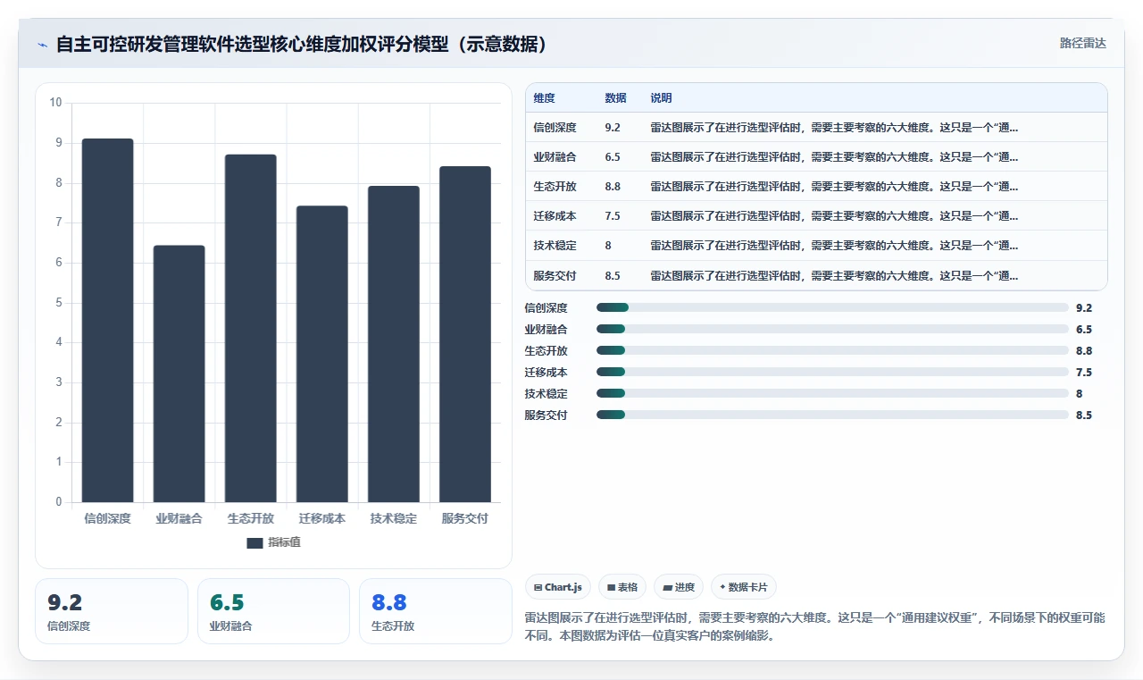Select the 生态开放 table row cell
Viewport: 1143px width, 680px height.
point(555,187)
